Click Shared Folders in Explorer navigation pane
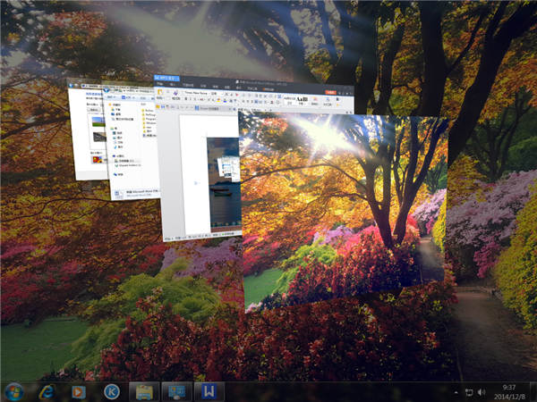This screenshot has width=537, height=402. click(130, 165)
